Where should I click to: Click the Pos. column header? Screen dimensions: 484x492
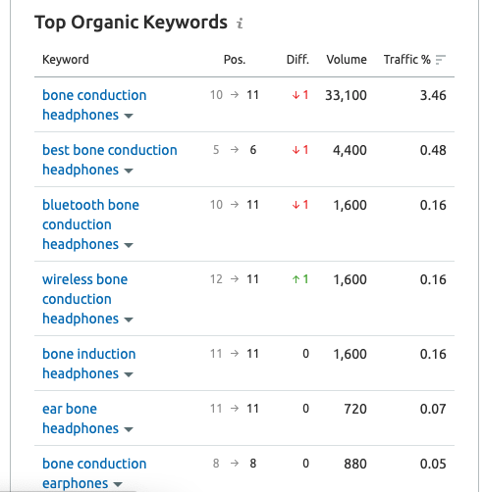pos(235,60)
